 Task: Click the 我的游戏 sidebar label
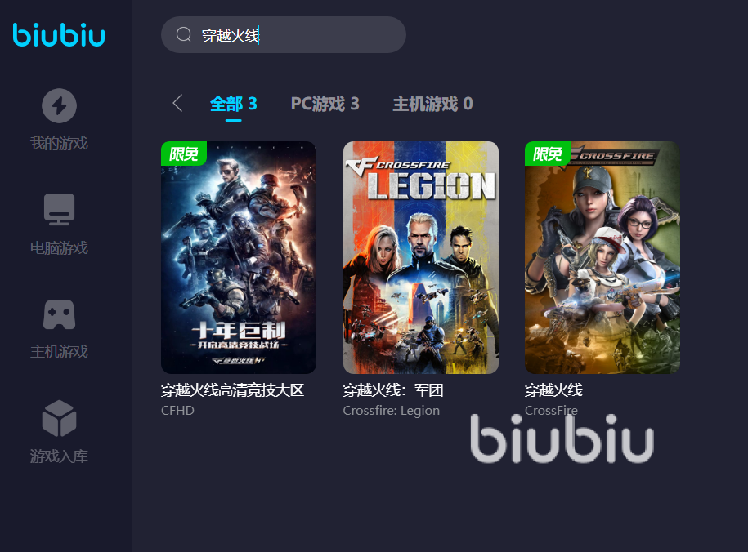(59, 143)
